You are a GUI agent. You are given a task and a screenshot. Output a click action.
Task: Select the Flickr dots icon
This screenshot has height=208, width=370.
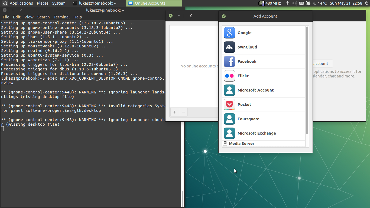(229, 76)
